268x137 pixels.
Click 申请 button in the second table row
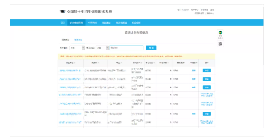click(x=207, y=79)
